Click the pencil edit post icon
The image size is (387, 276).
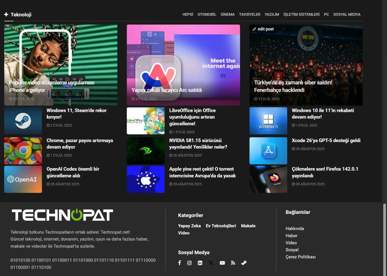[x=254, y=29]
